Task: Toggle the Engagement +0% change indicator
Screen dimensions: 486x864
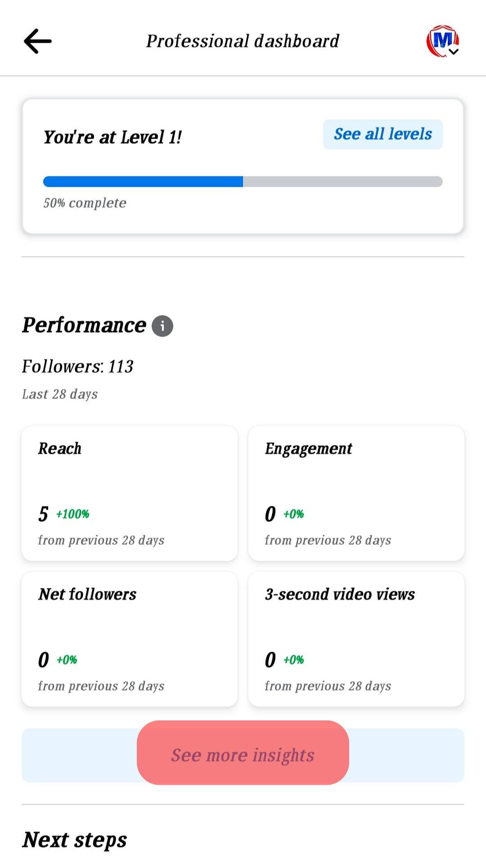Action: click(x=293, y=514)
